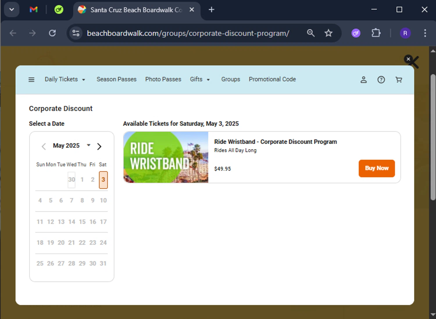Open Season Passes menu item
This screenshot has width=436, height=319.
pos(117,79)
